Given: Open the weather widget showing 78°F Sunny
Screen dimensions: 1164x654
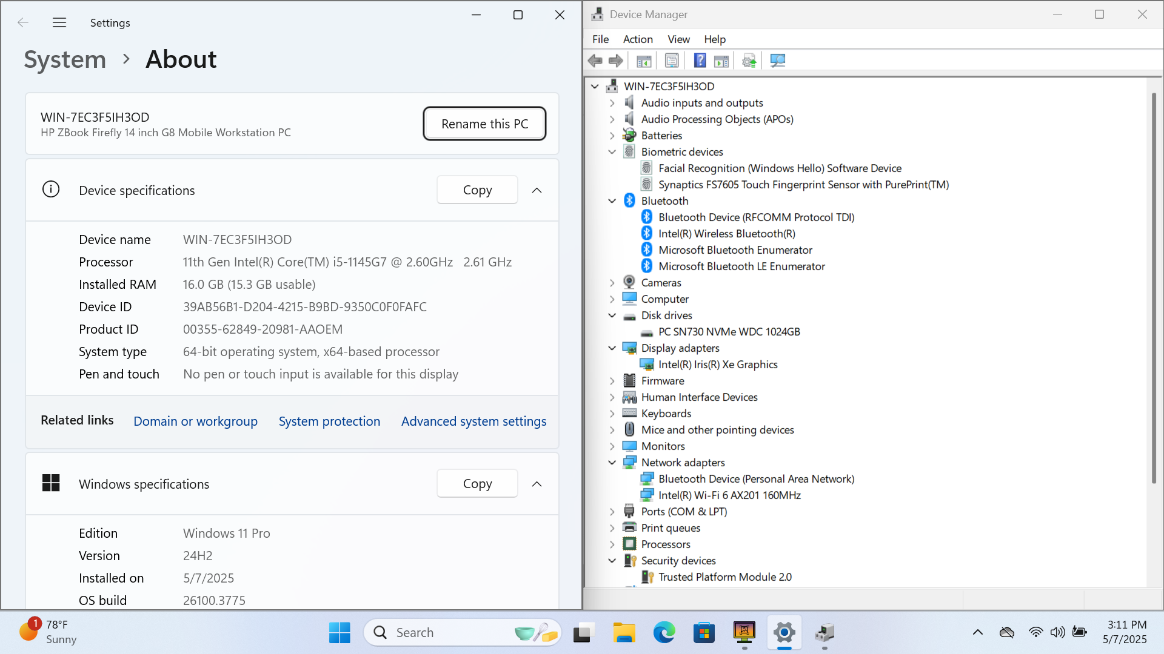Looking at the screenshot, I should pos(48,632).
